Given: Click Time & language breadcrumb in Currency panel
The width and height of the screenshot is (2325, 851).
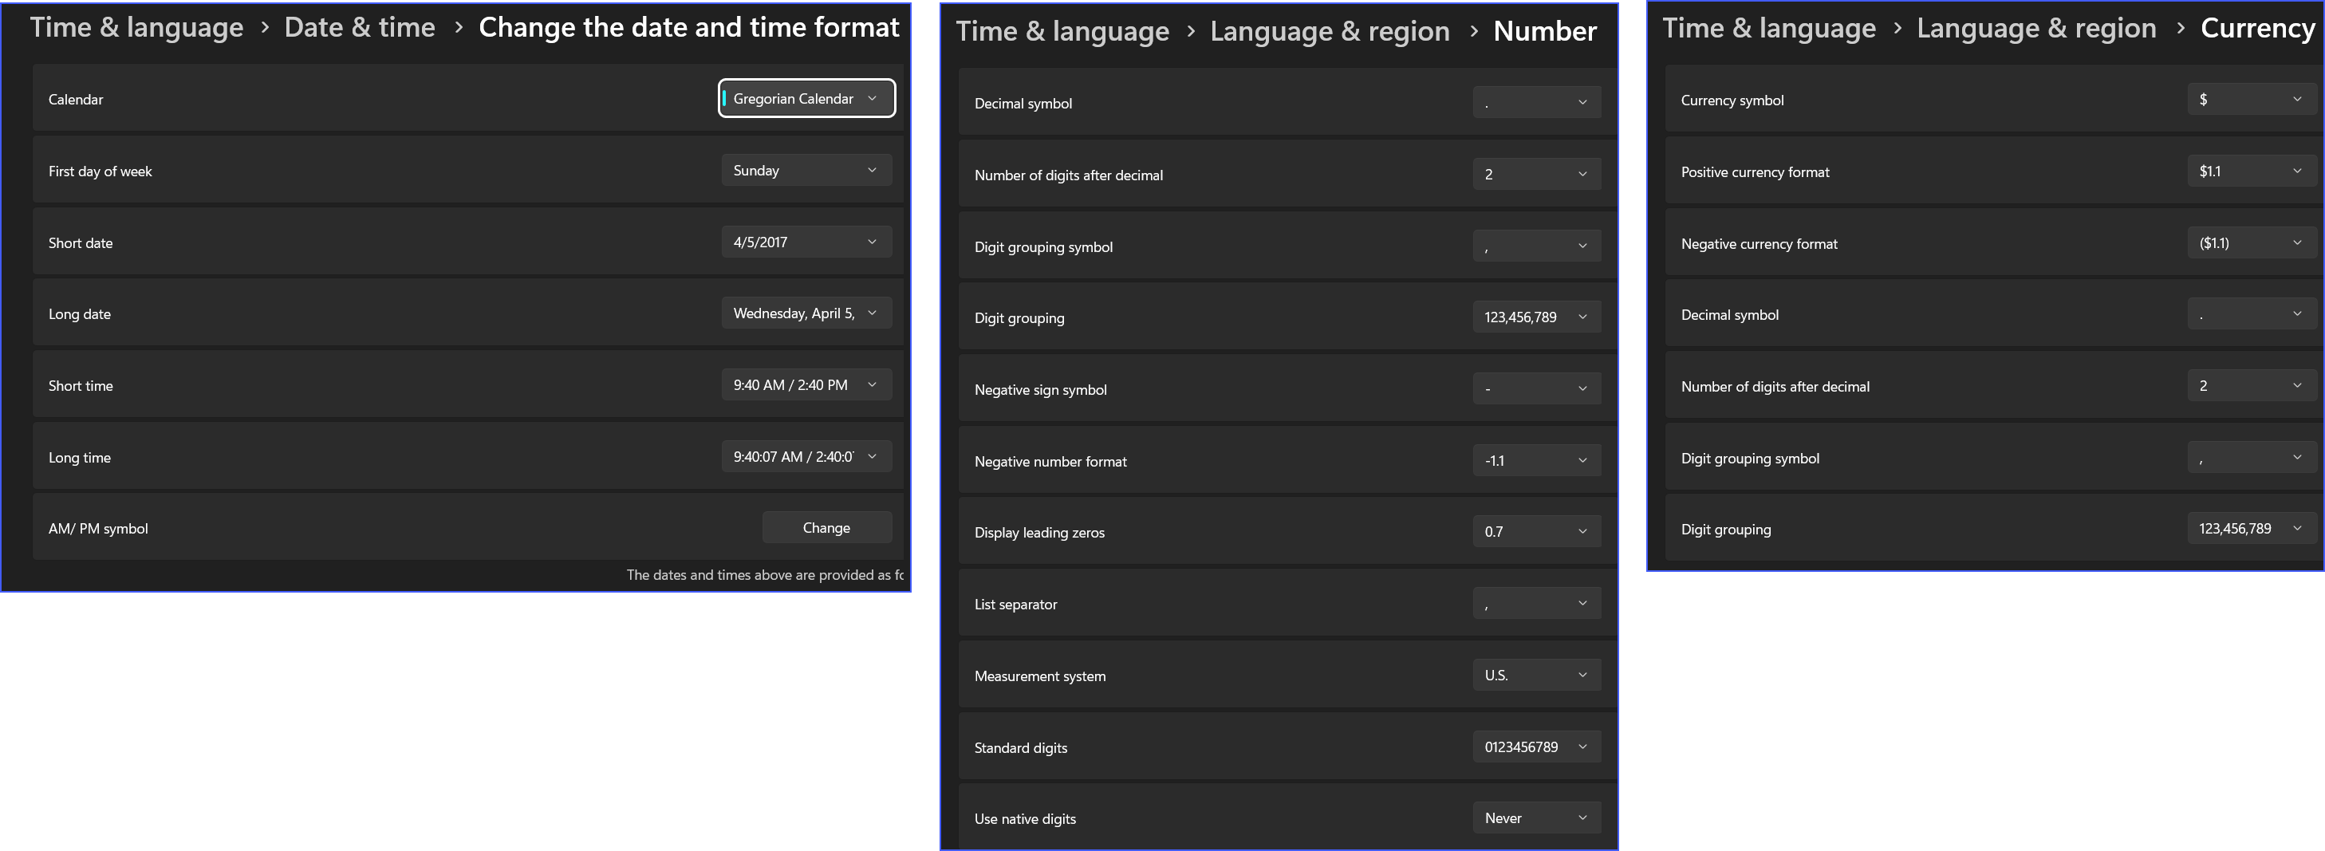Looking at the screenshot, I should (x=1768, y=28).
